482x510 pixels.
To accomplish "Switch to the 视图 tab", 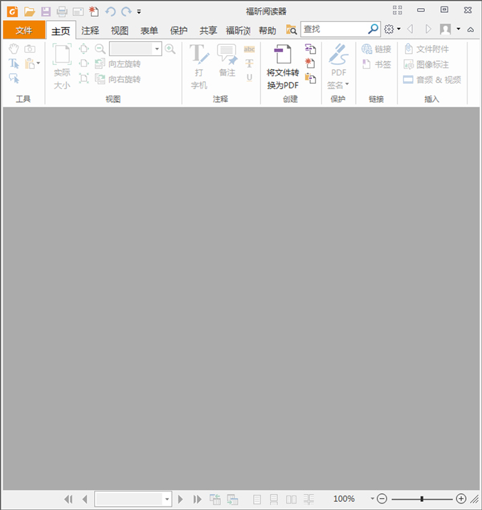I will [120, 31].
